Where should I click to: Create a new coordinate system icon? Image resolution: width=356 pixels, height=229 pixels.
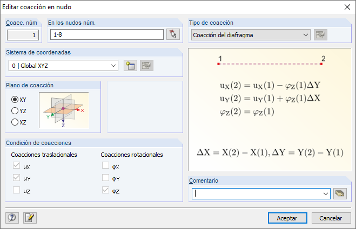[x=130, y=66]
